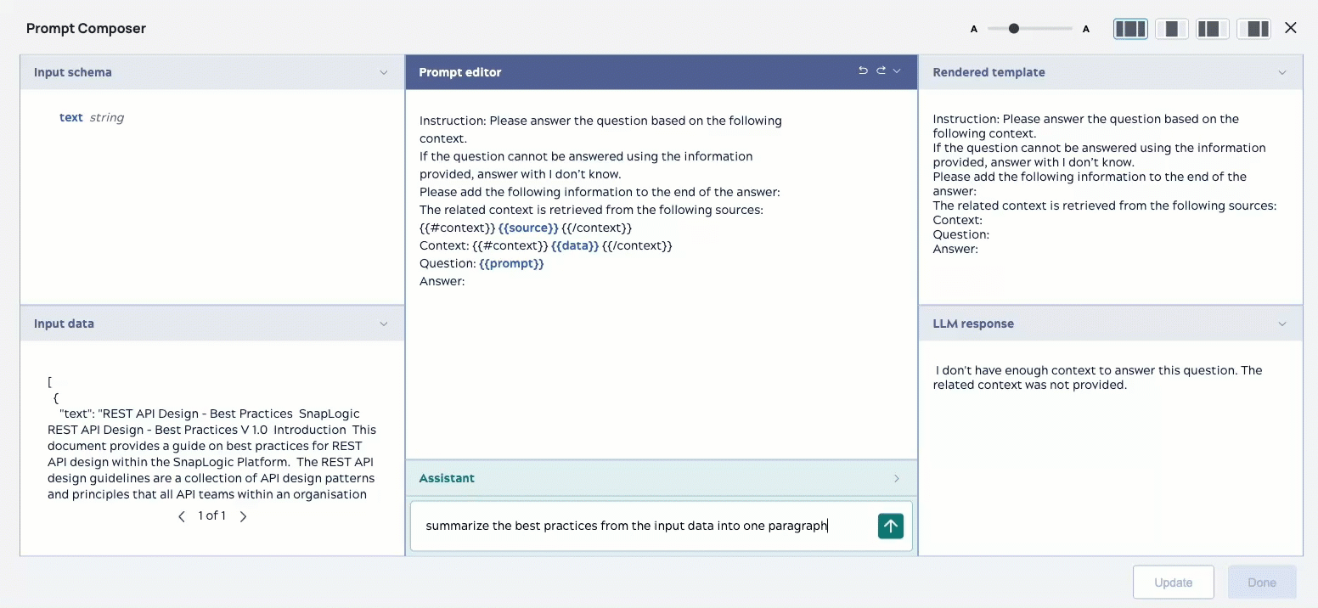
Task: Collapse the LLM response panel
Action: (1282, 324)
